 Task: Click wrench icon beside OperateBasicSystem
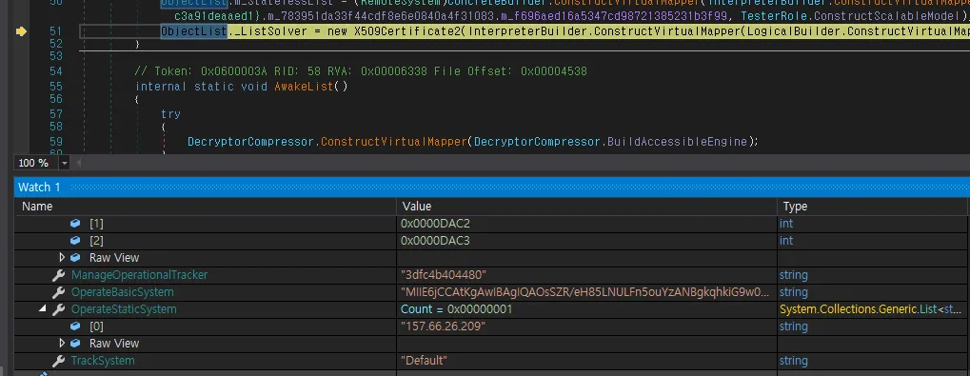[x=59, y=292]
